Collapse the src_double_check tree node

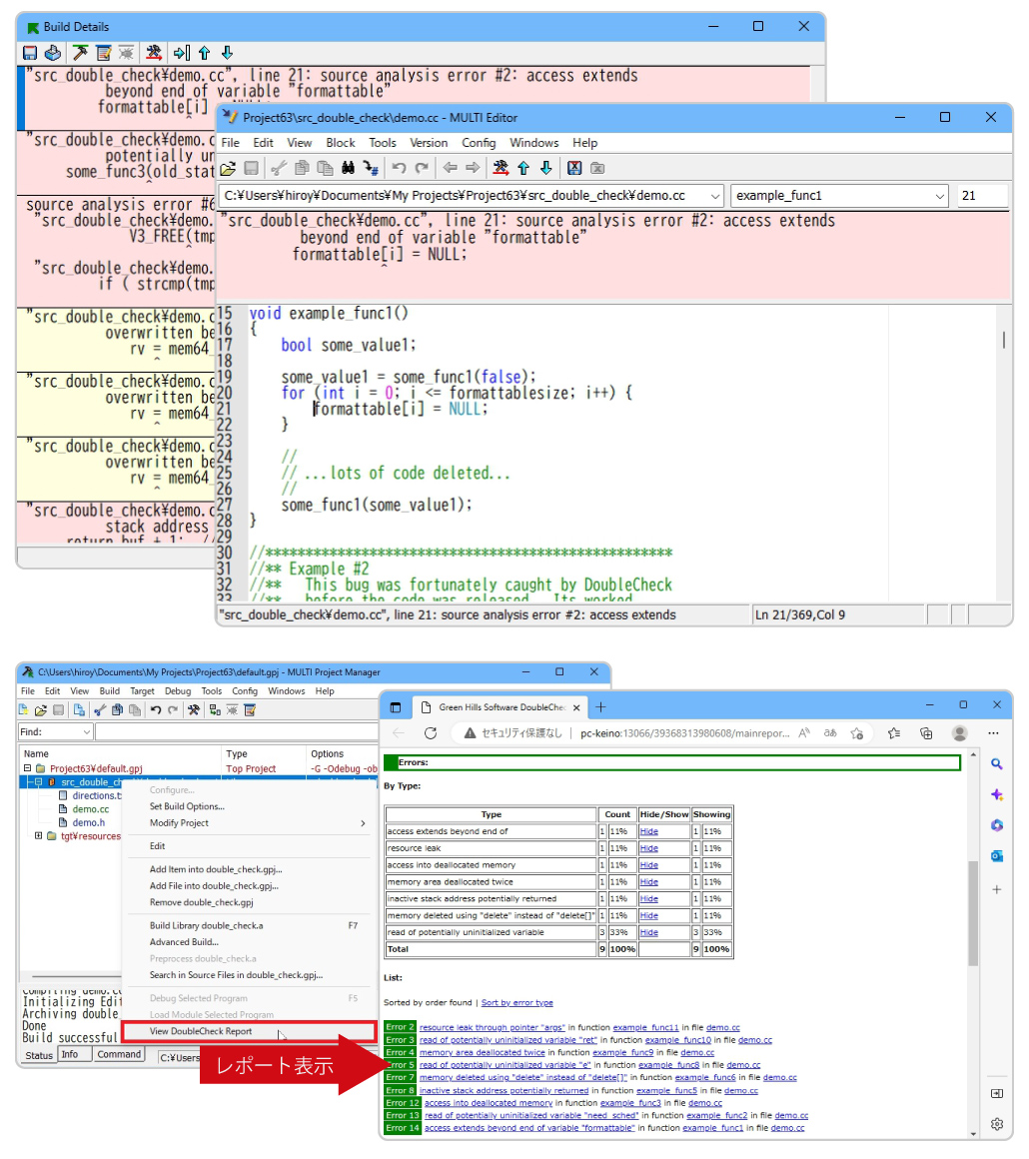pos(38,782)
